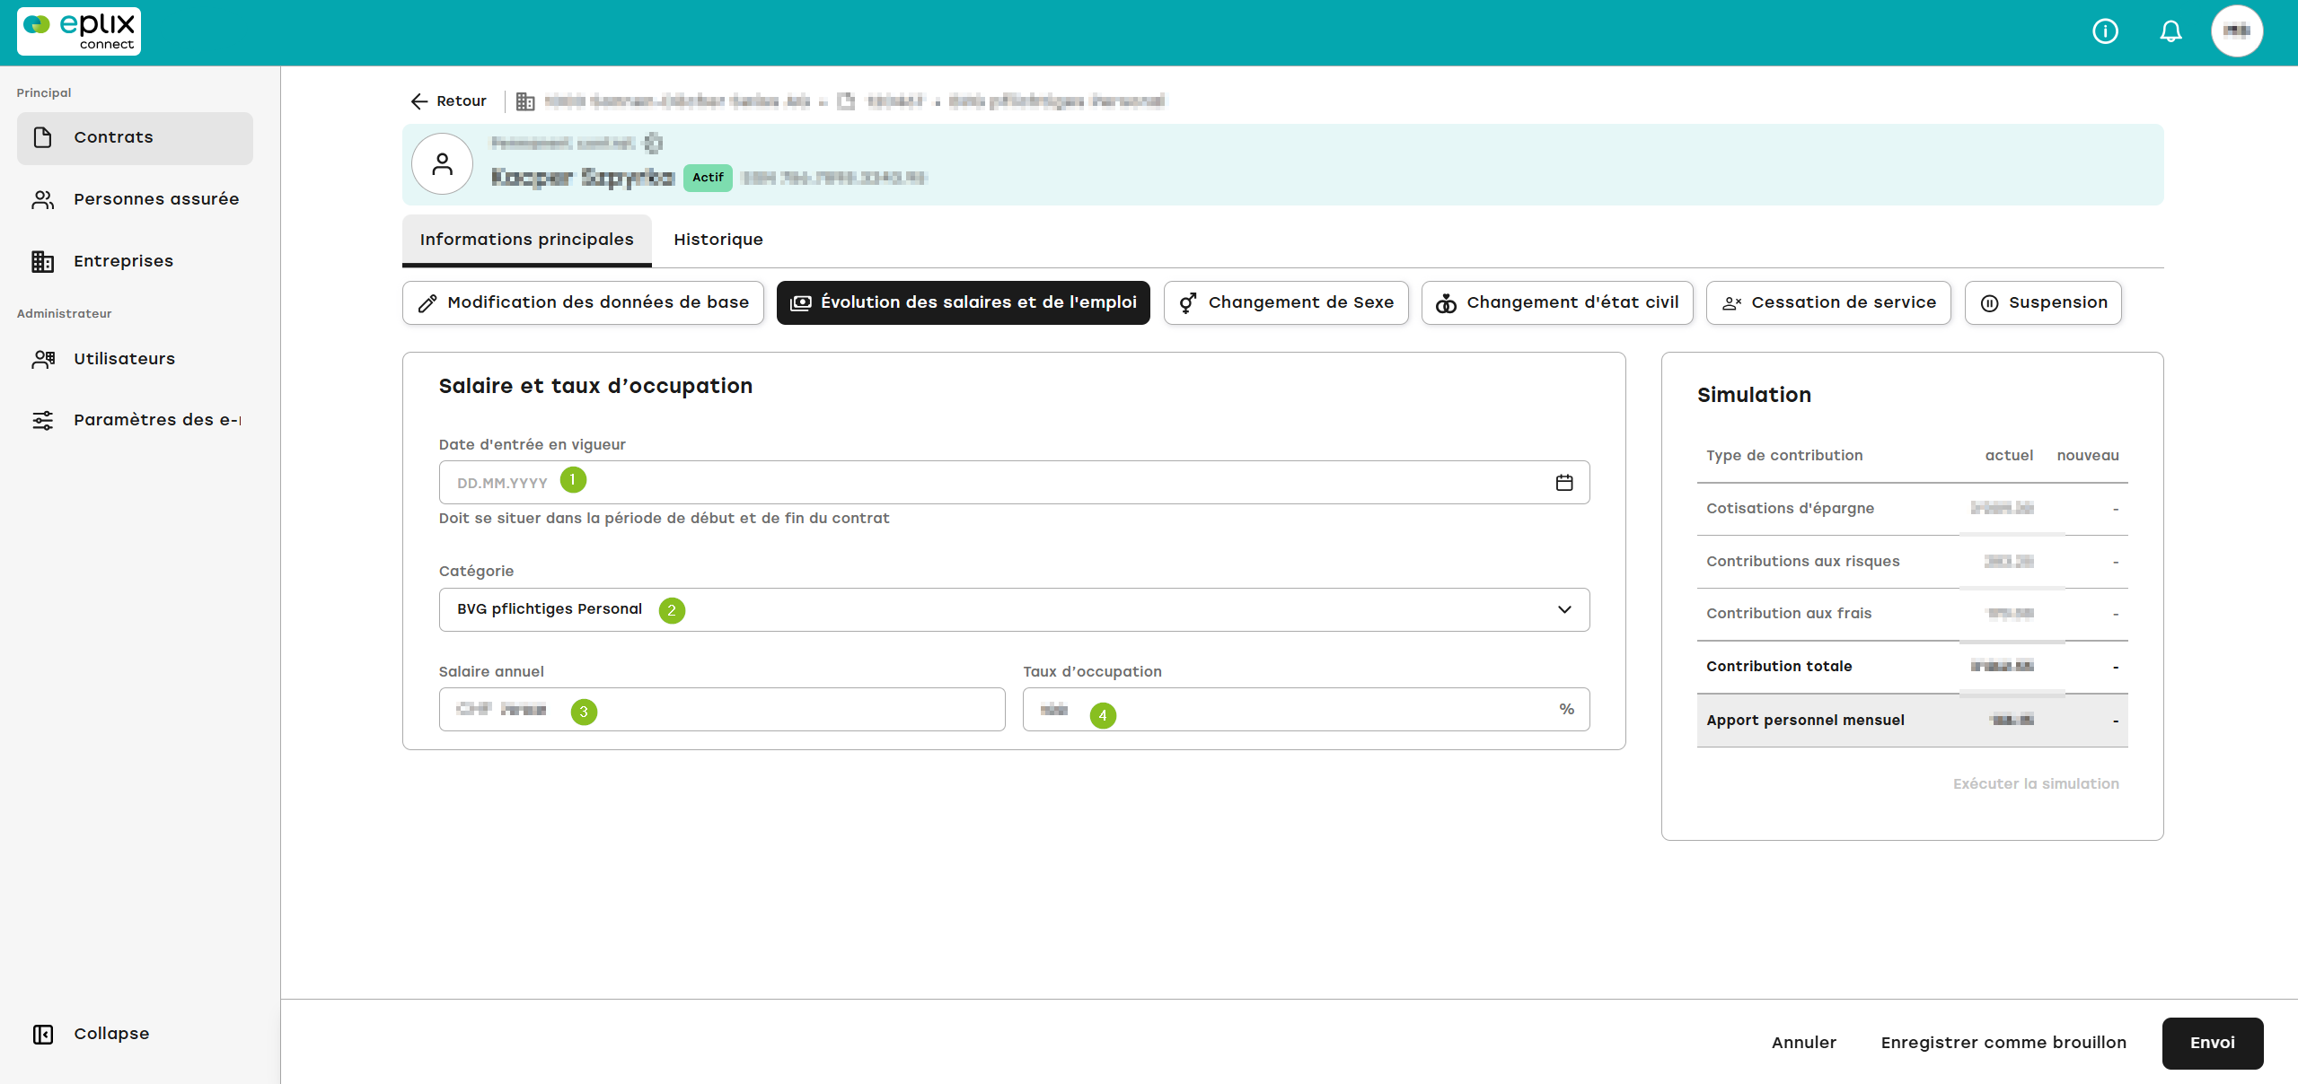Click Contribution totale row label
Viewport: 2298px width, 1084px height.
(1779, 667)
